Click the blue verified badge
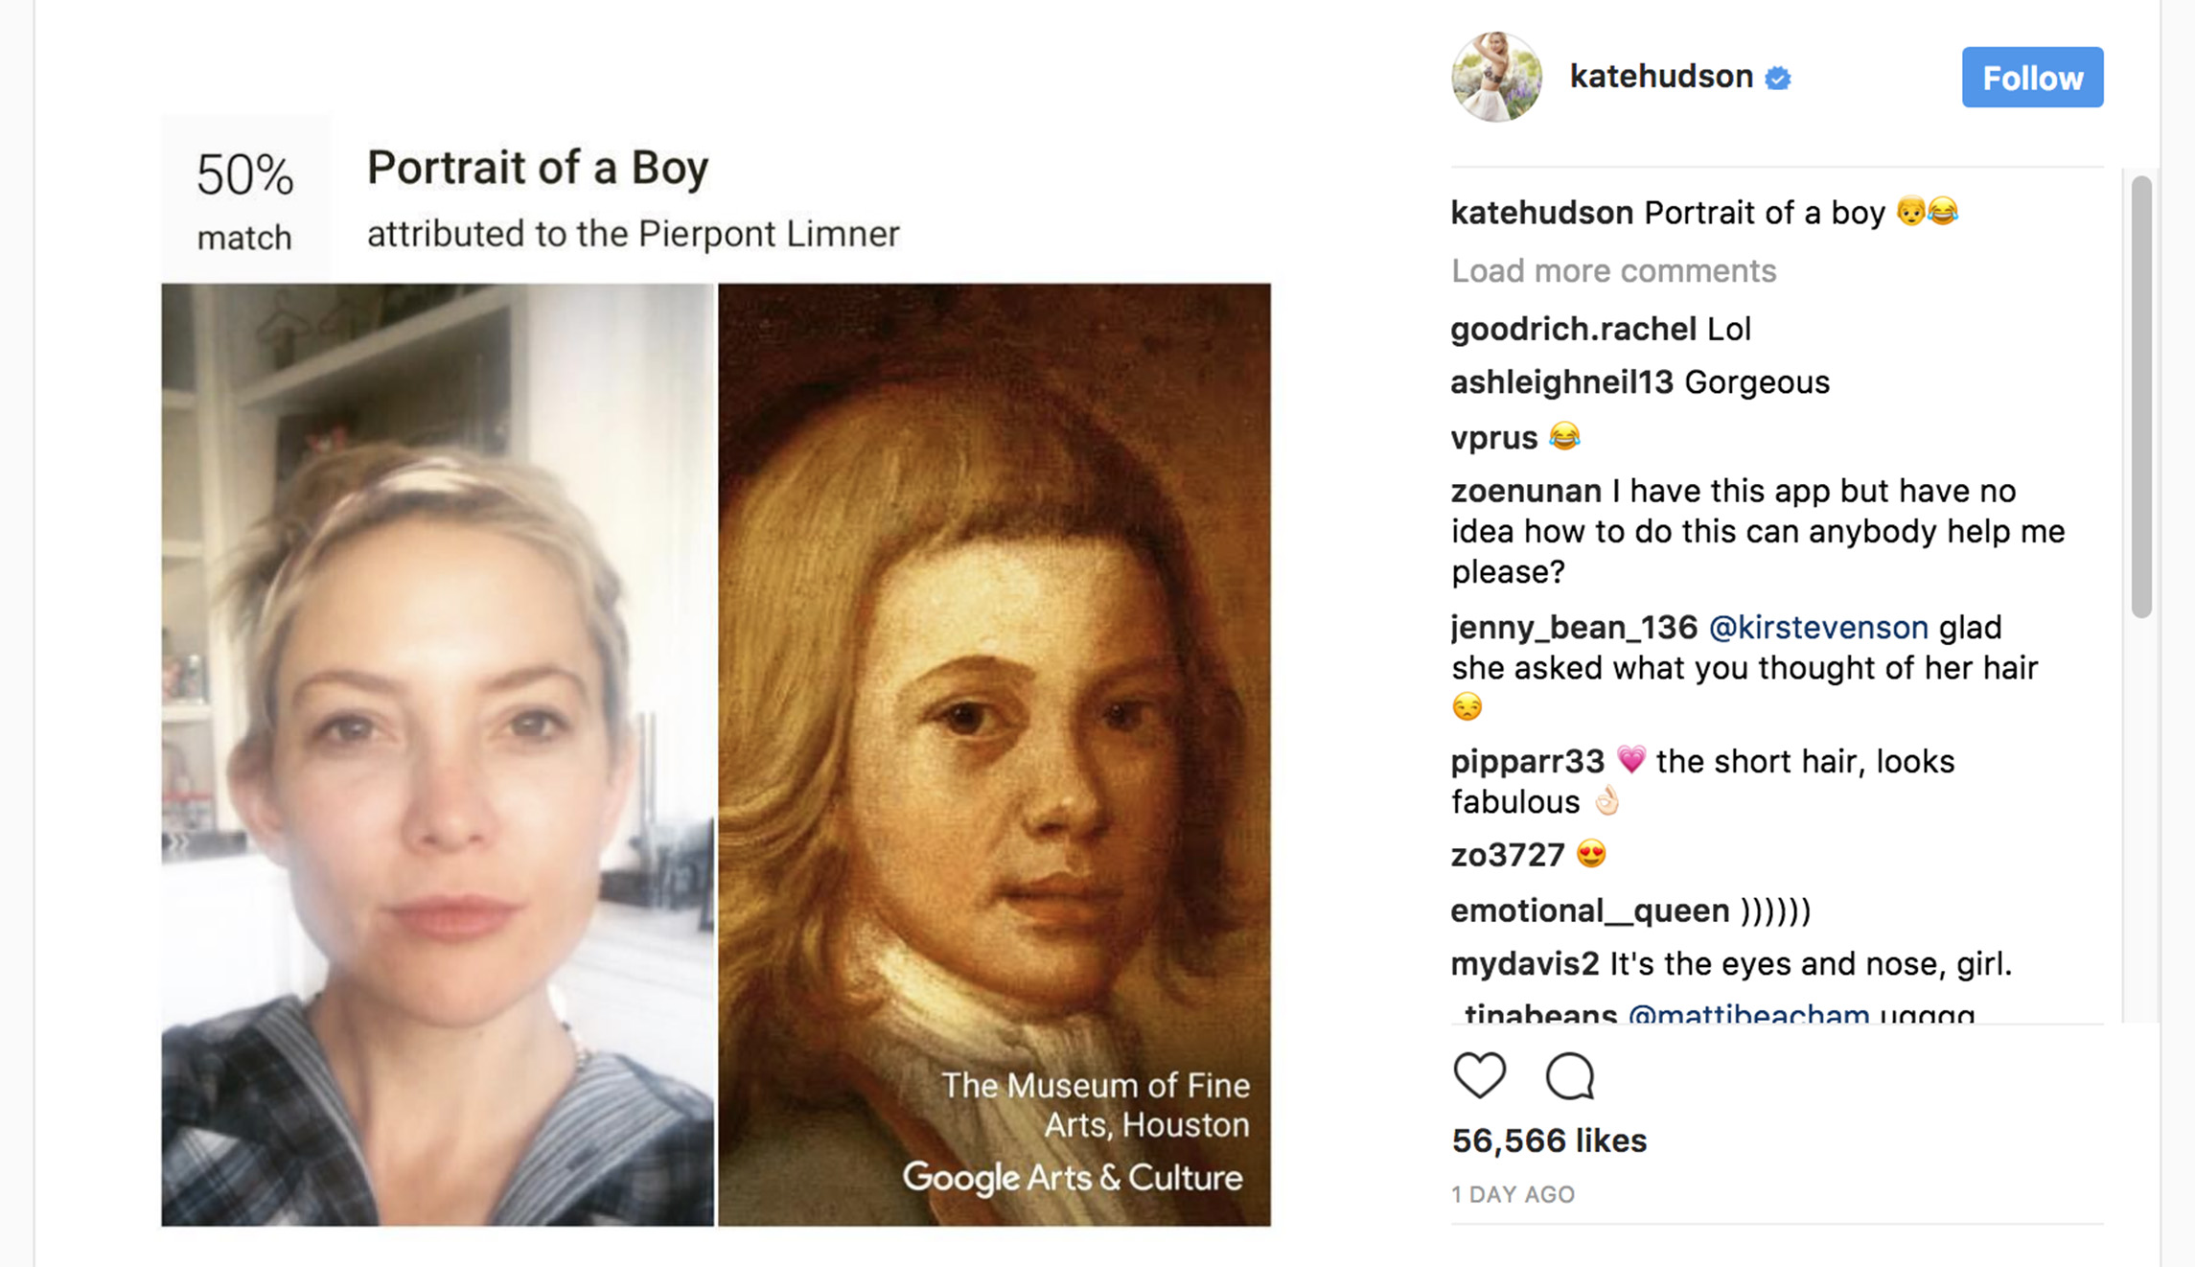Screen dimensions: 2195x1267 tap(1778, 78)
